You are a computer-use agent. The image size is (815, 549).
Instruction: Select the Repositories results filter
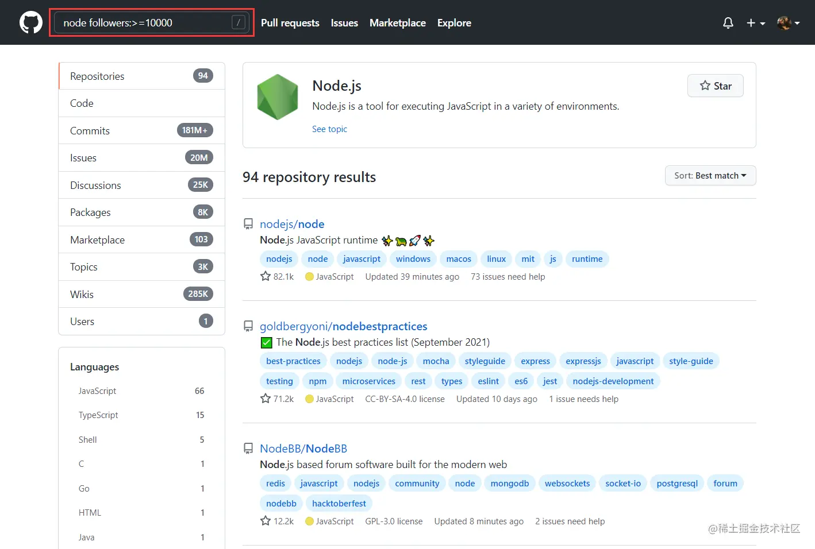pyautogui.click(x=141, y=76)
